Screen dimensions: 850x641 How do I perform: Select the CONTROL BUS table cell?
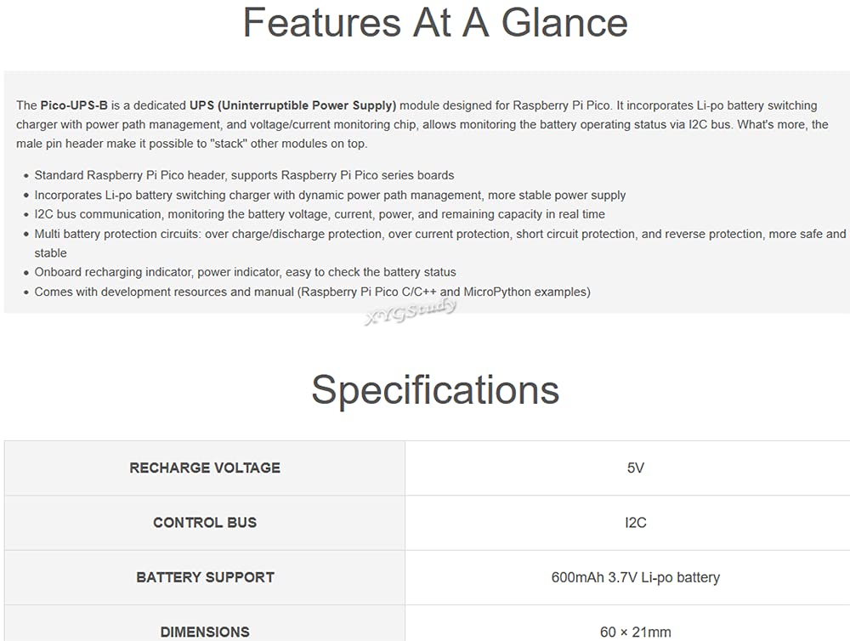click(x=204, y=523)
